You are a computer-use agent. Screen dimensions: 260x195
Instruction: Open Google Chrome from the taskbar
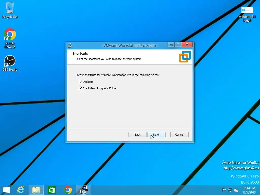click(x=68, y=190)
